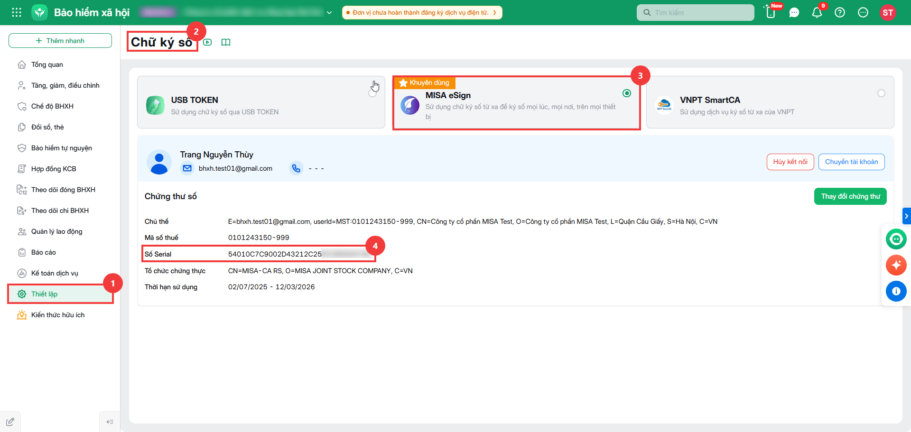Click the CN=MISA-CA RS issuer text
The image size is (911, 432).
coord(320,271)
